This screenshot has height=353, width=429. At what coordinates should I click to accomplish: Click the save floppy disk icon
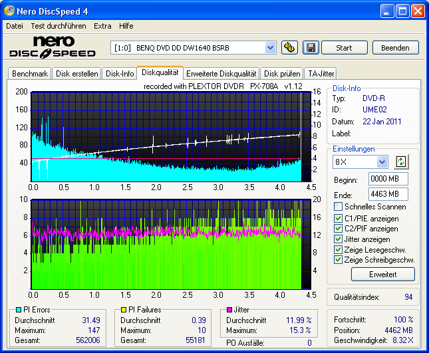click(311, 48)
